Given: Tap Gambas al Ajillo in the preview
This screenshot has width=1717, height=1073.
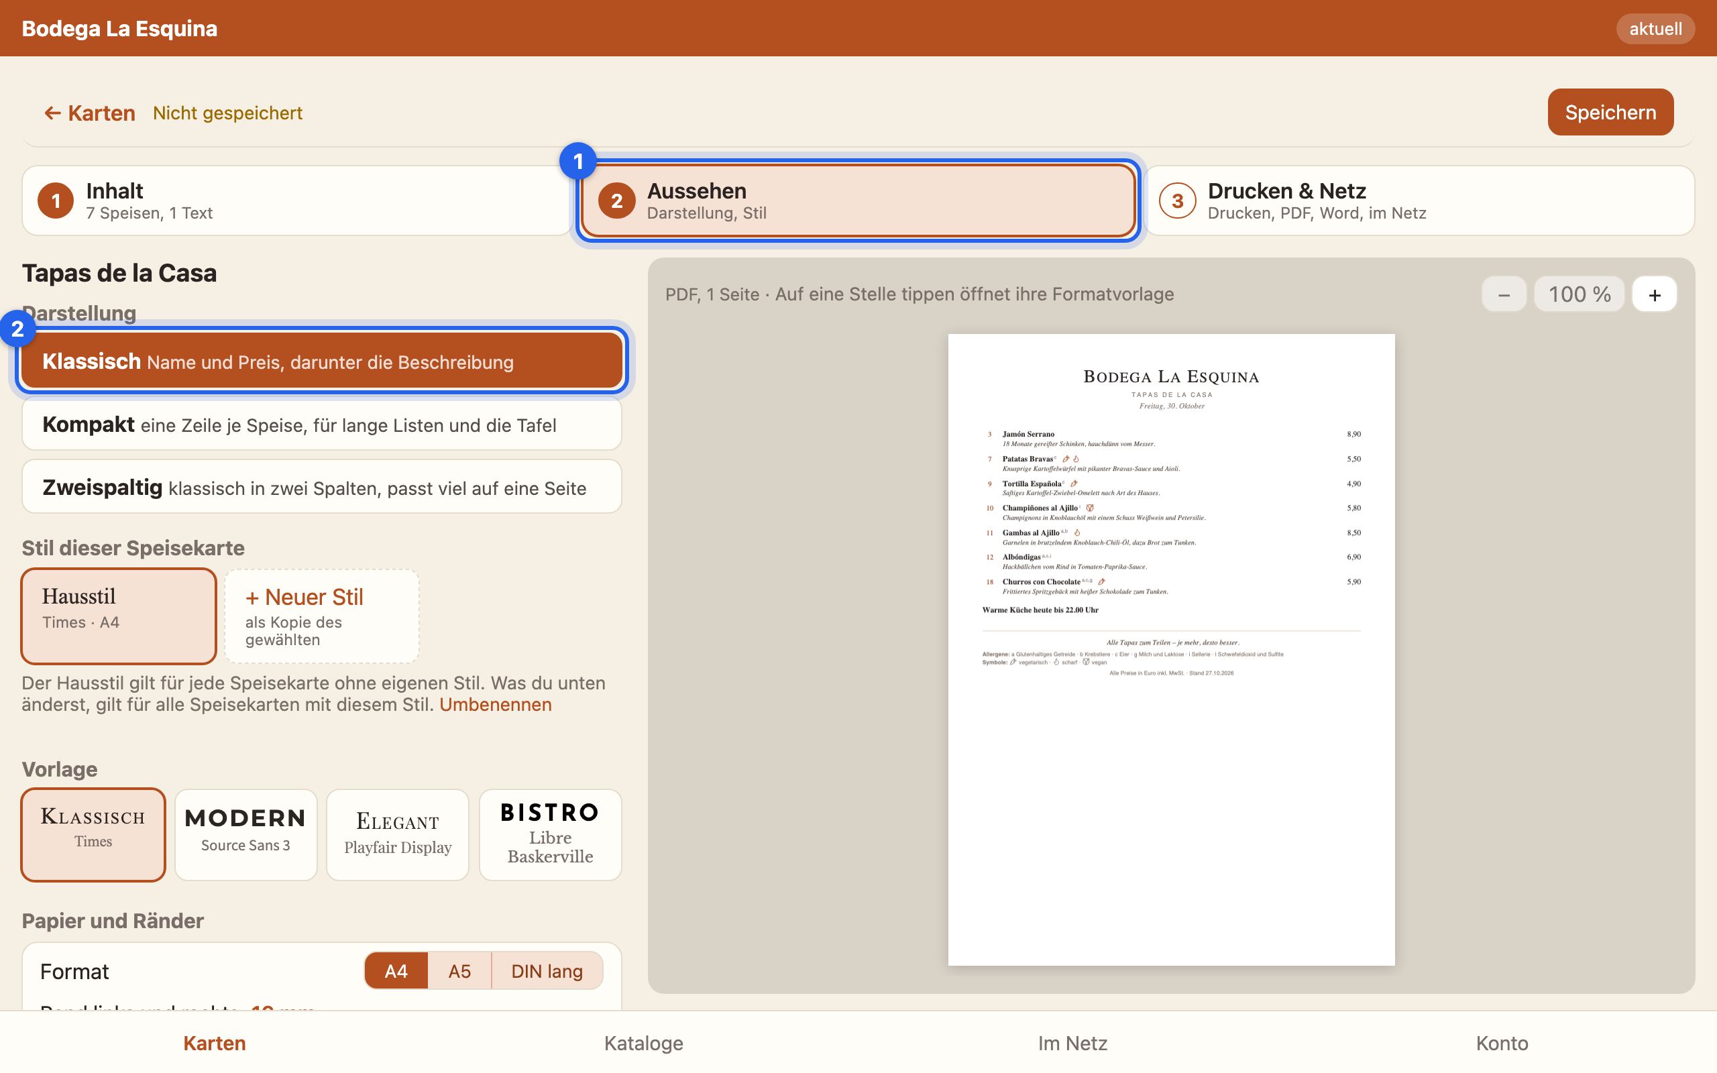Looking at the screenshot, I should [1030, 532].
